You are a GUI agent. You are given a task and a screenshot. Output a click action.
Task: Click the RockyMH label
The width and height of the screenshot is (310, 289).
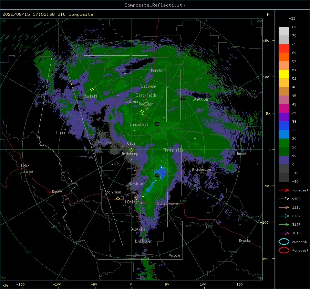(91, 96)
